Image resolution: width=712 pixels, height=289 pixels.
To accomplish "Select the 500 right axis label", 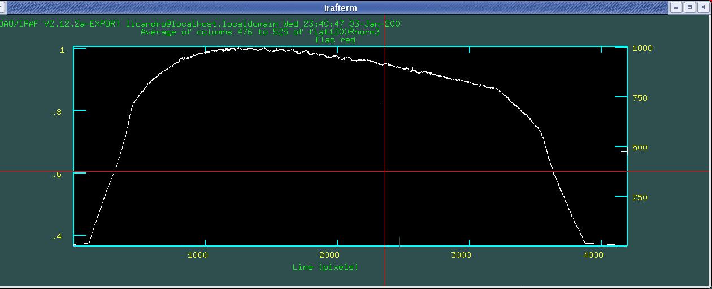I will tap(640, 148).
